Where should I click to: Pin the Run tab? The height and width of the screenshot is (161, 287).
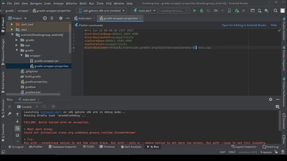point(9,114)
